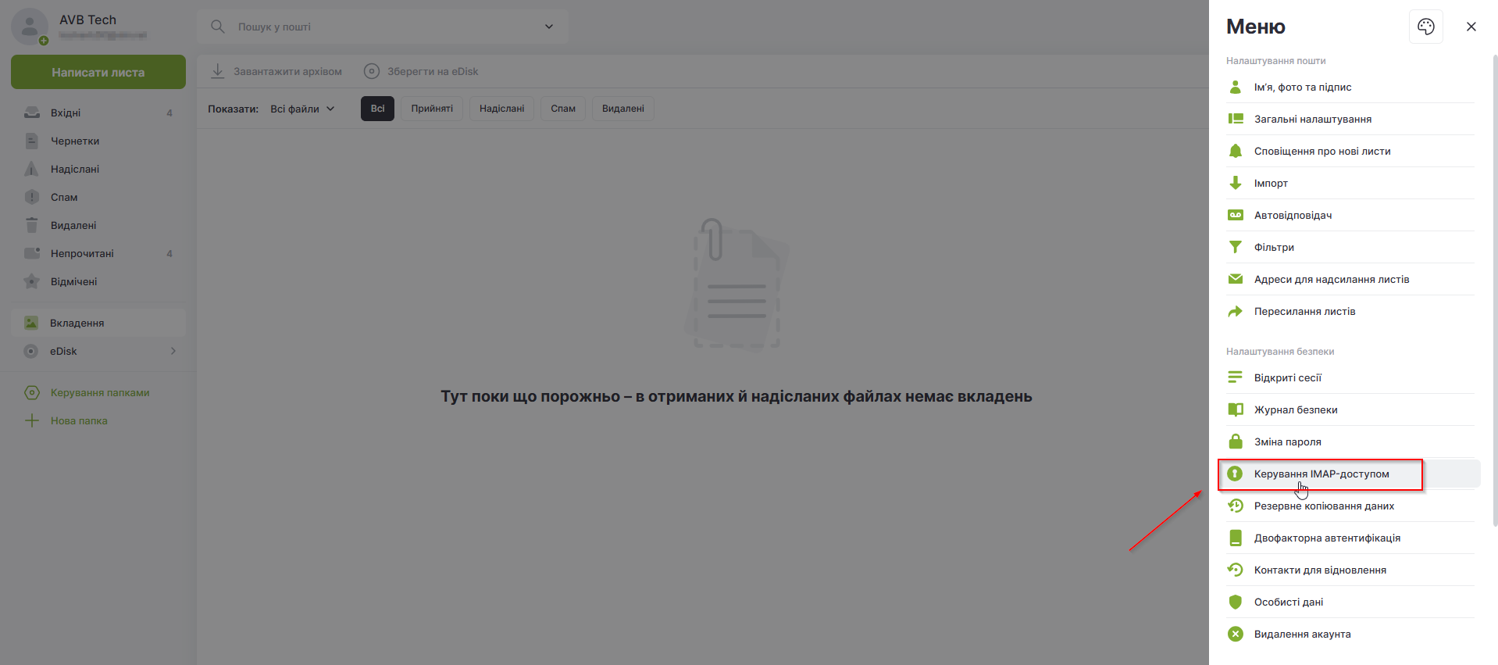Click the phone icon for Двофакторна автентифікація
Viewport: 1498px width, 665px height.
[x=1235, y=538]
